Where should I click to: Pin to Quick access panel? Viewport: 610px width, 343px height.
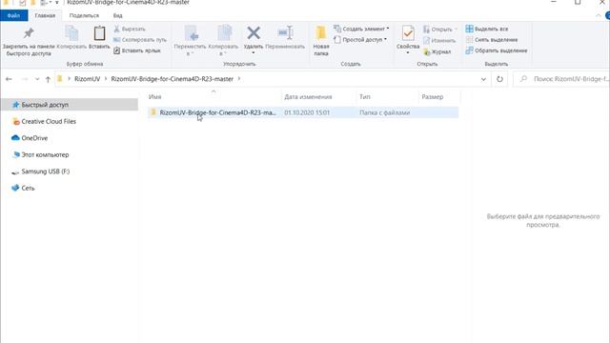point(29,41)
